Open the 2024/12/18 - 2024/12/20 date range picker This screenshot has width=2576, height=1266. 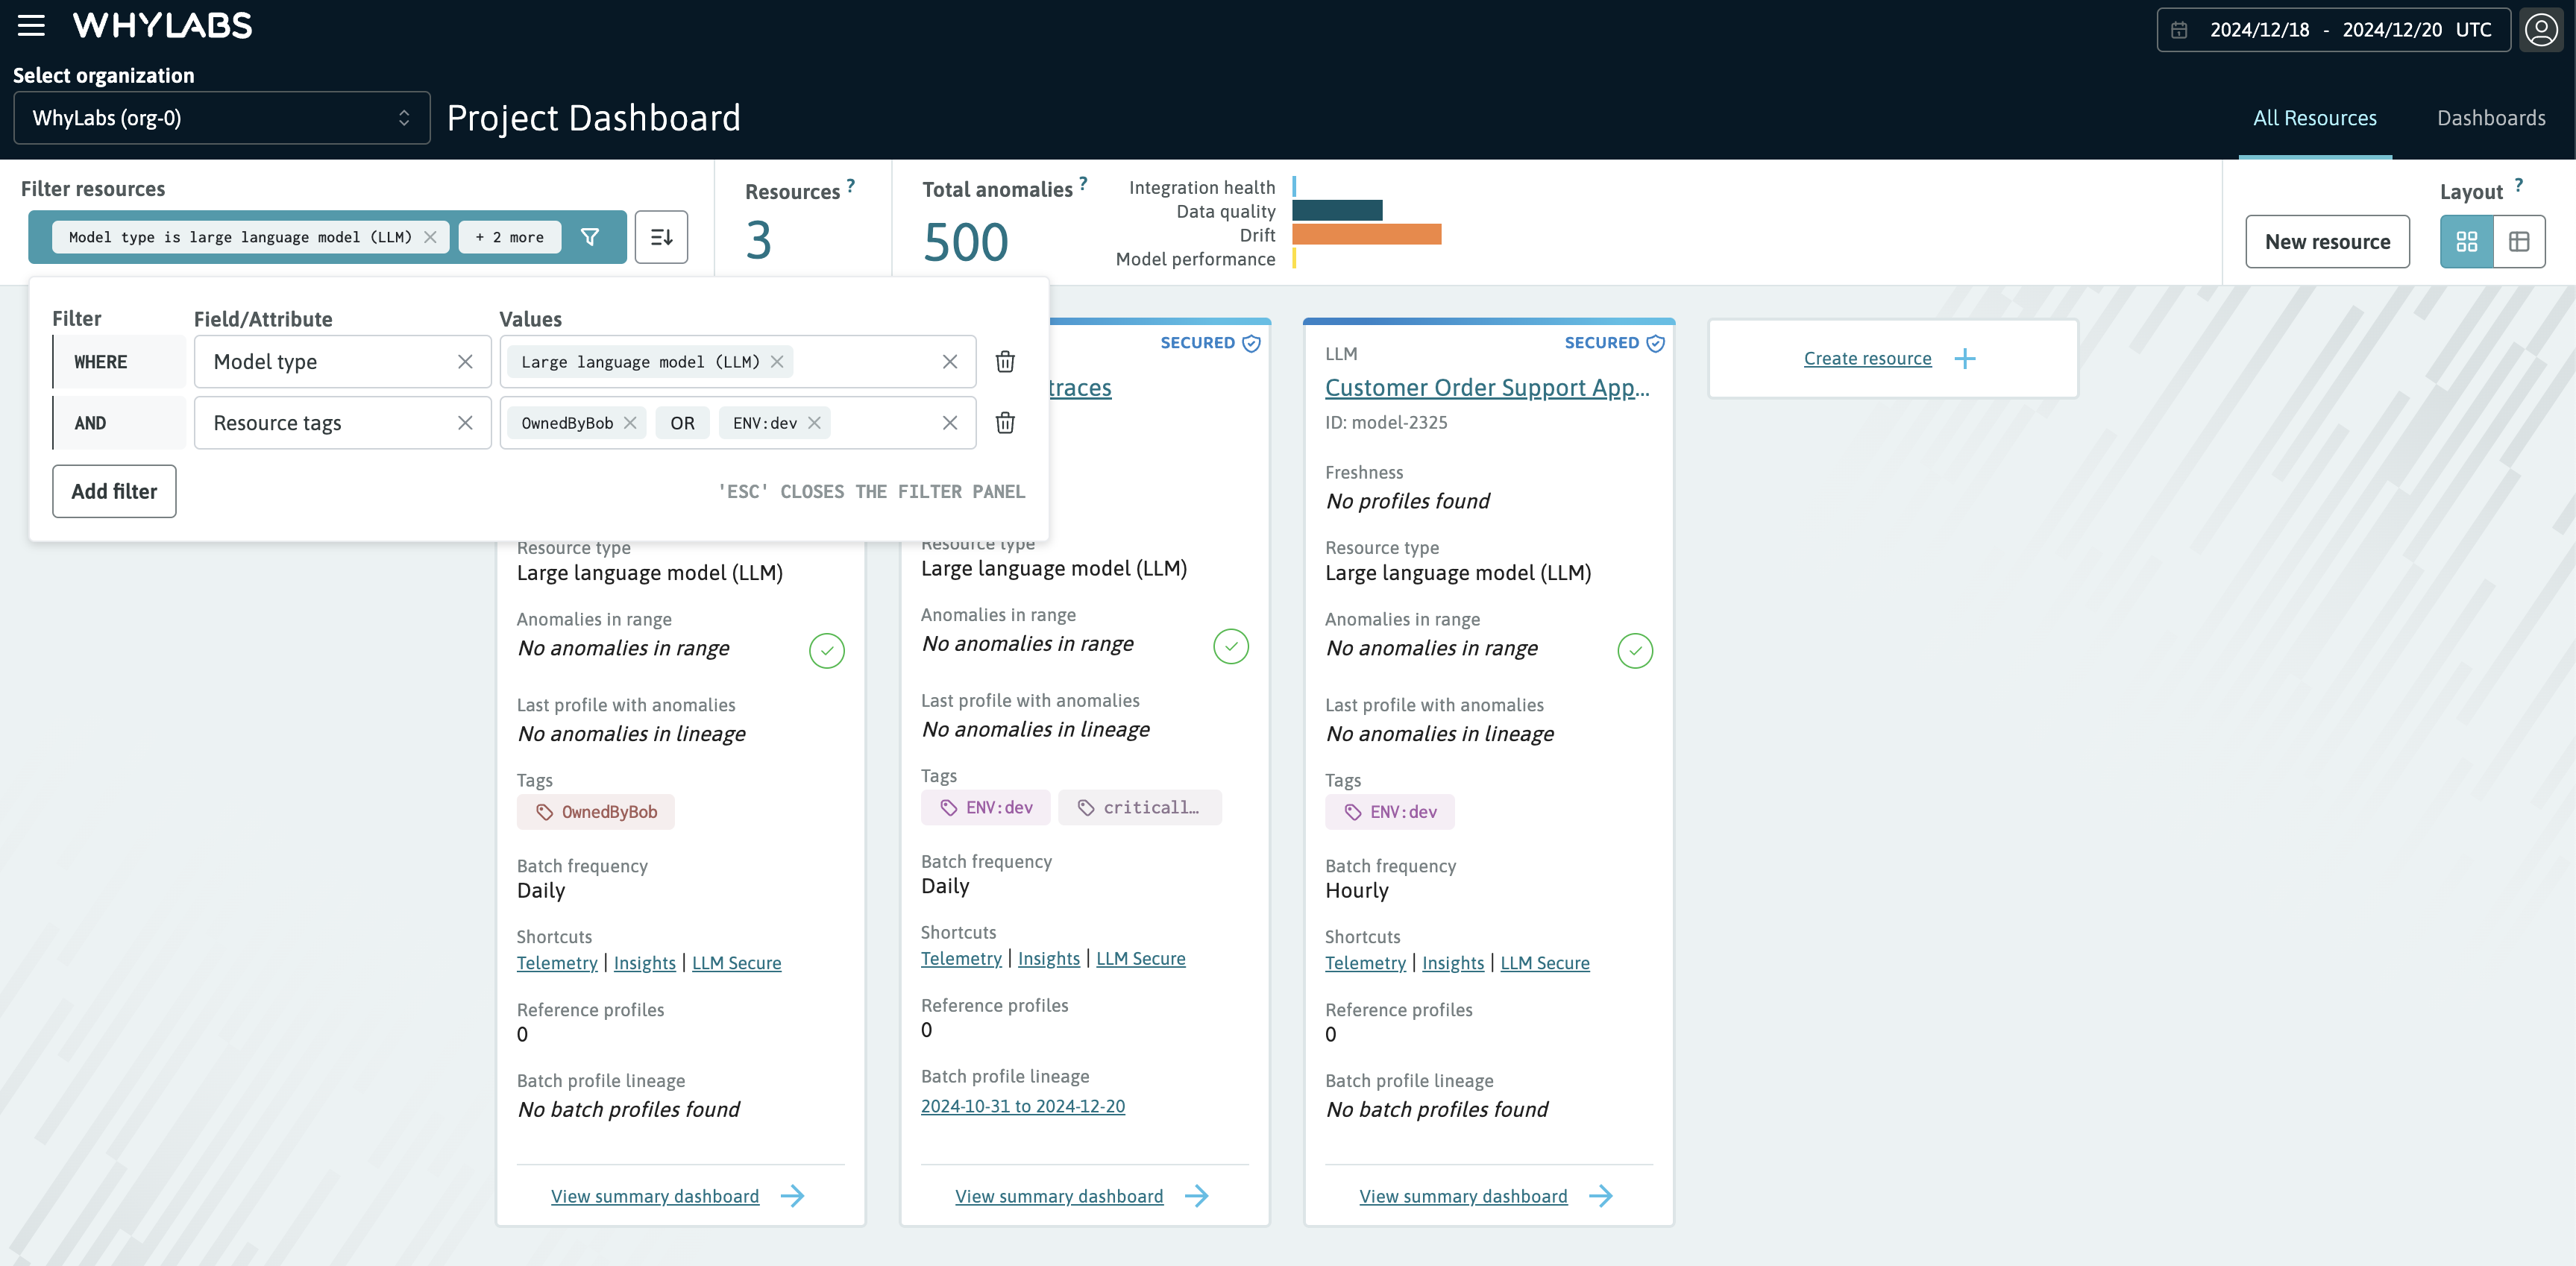click(2330, 29)
